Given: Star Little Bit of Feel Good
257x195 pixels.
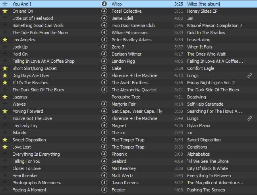Looking at the screenshot, I should coord(5,18).
